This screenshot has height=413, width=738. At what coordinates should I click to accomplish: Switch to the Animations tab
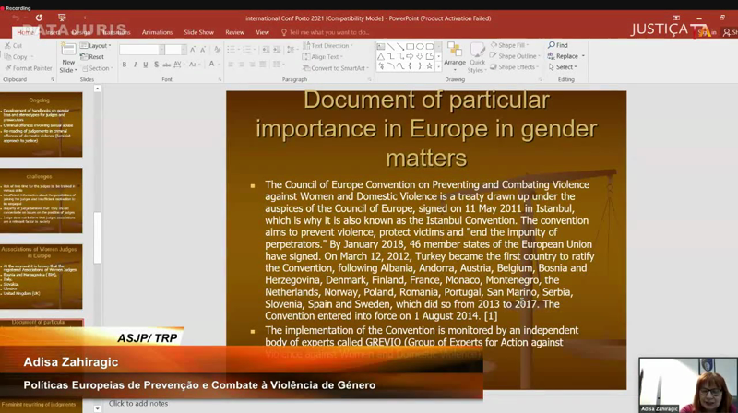[157, 32]
